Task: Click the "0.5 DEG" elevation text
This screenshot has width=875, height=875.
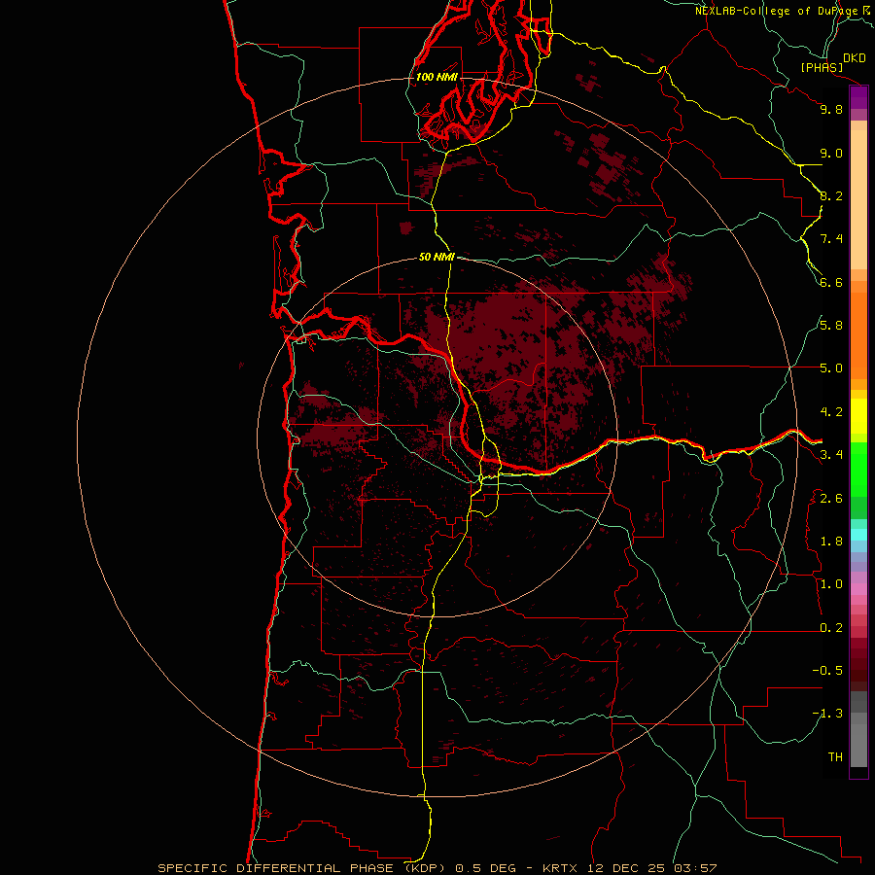Action: [x=486, y=868]
